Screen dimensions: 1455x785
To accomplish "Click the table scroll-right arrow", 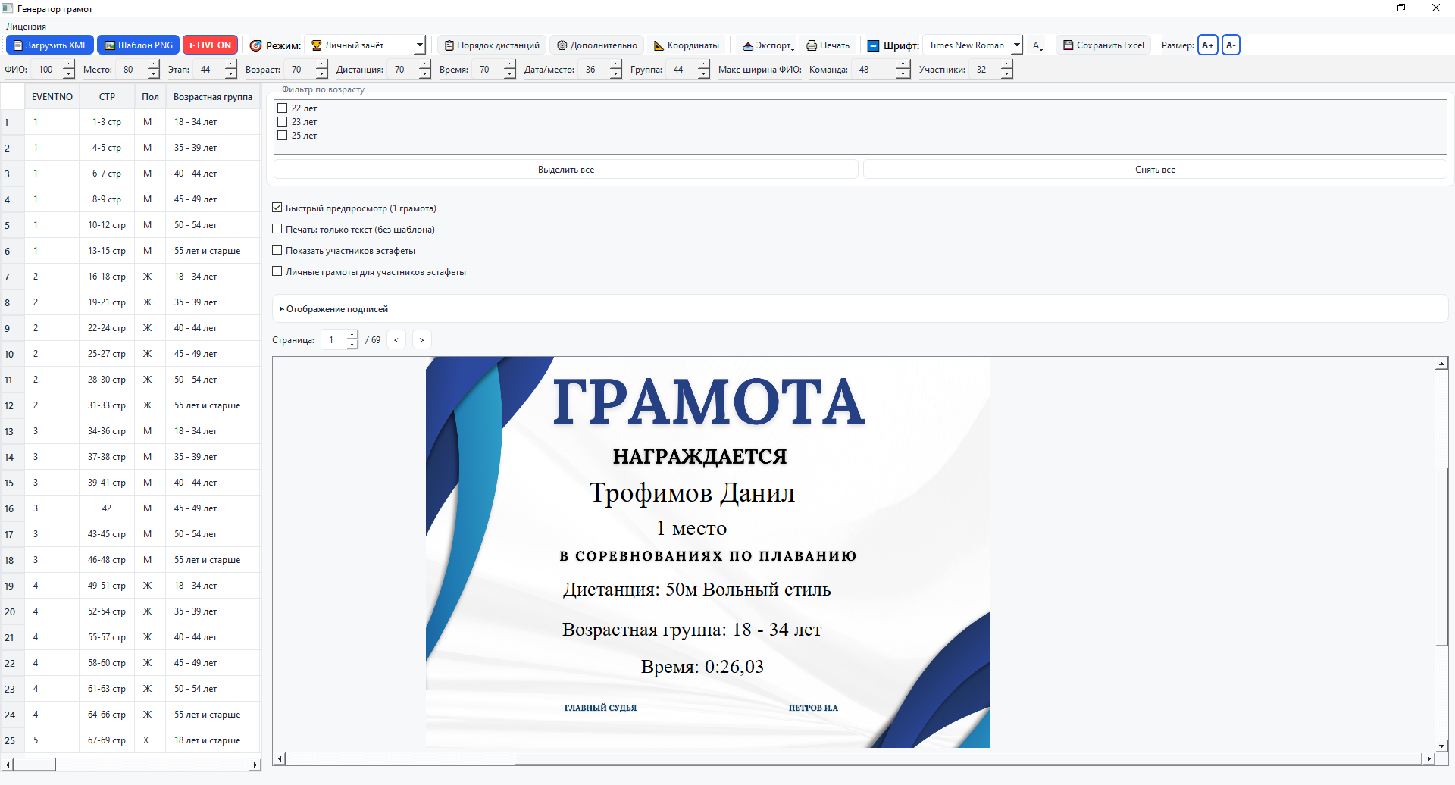I will (x=255, y=765).
